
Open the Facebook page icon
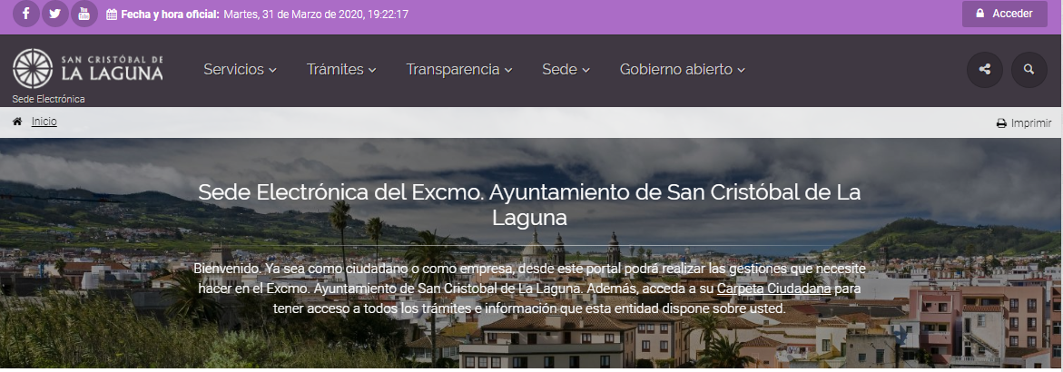[x=25, y=14]
